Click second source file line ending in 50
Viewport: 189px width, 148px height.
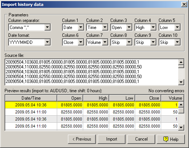pos(74,67)
